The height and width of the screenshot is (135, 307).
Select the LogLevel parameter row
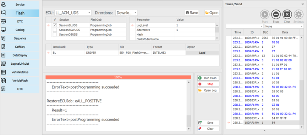172,25
